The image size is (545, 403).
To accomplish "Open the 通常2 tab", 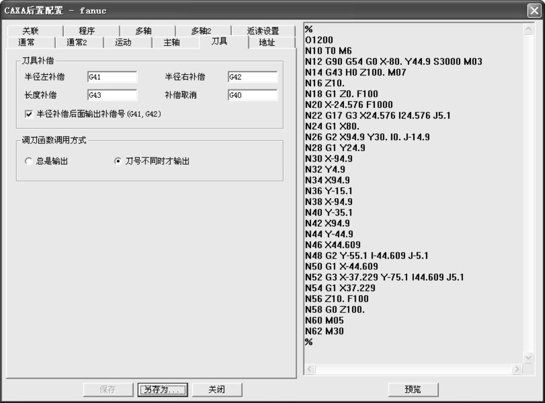I will (77, 43).
